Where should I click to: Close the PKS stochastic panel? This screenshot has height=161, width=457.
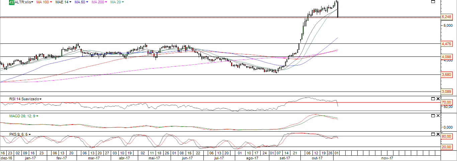(438, 134)
